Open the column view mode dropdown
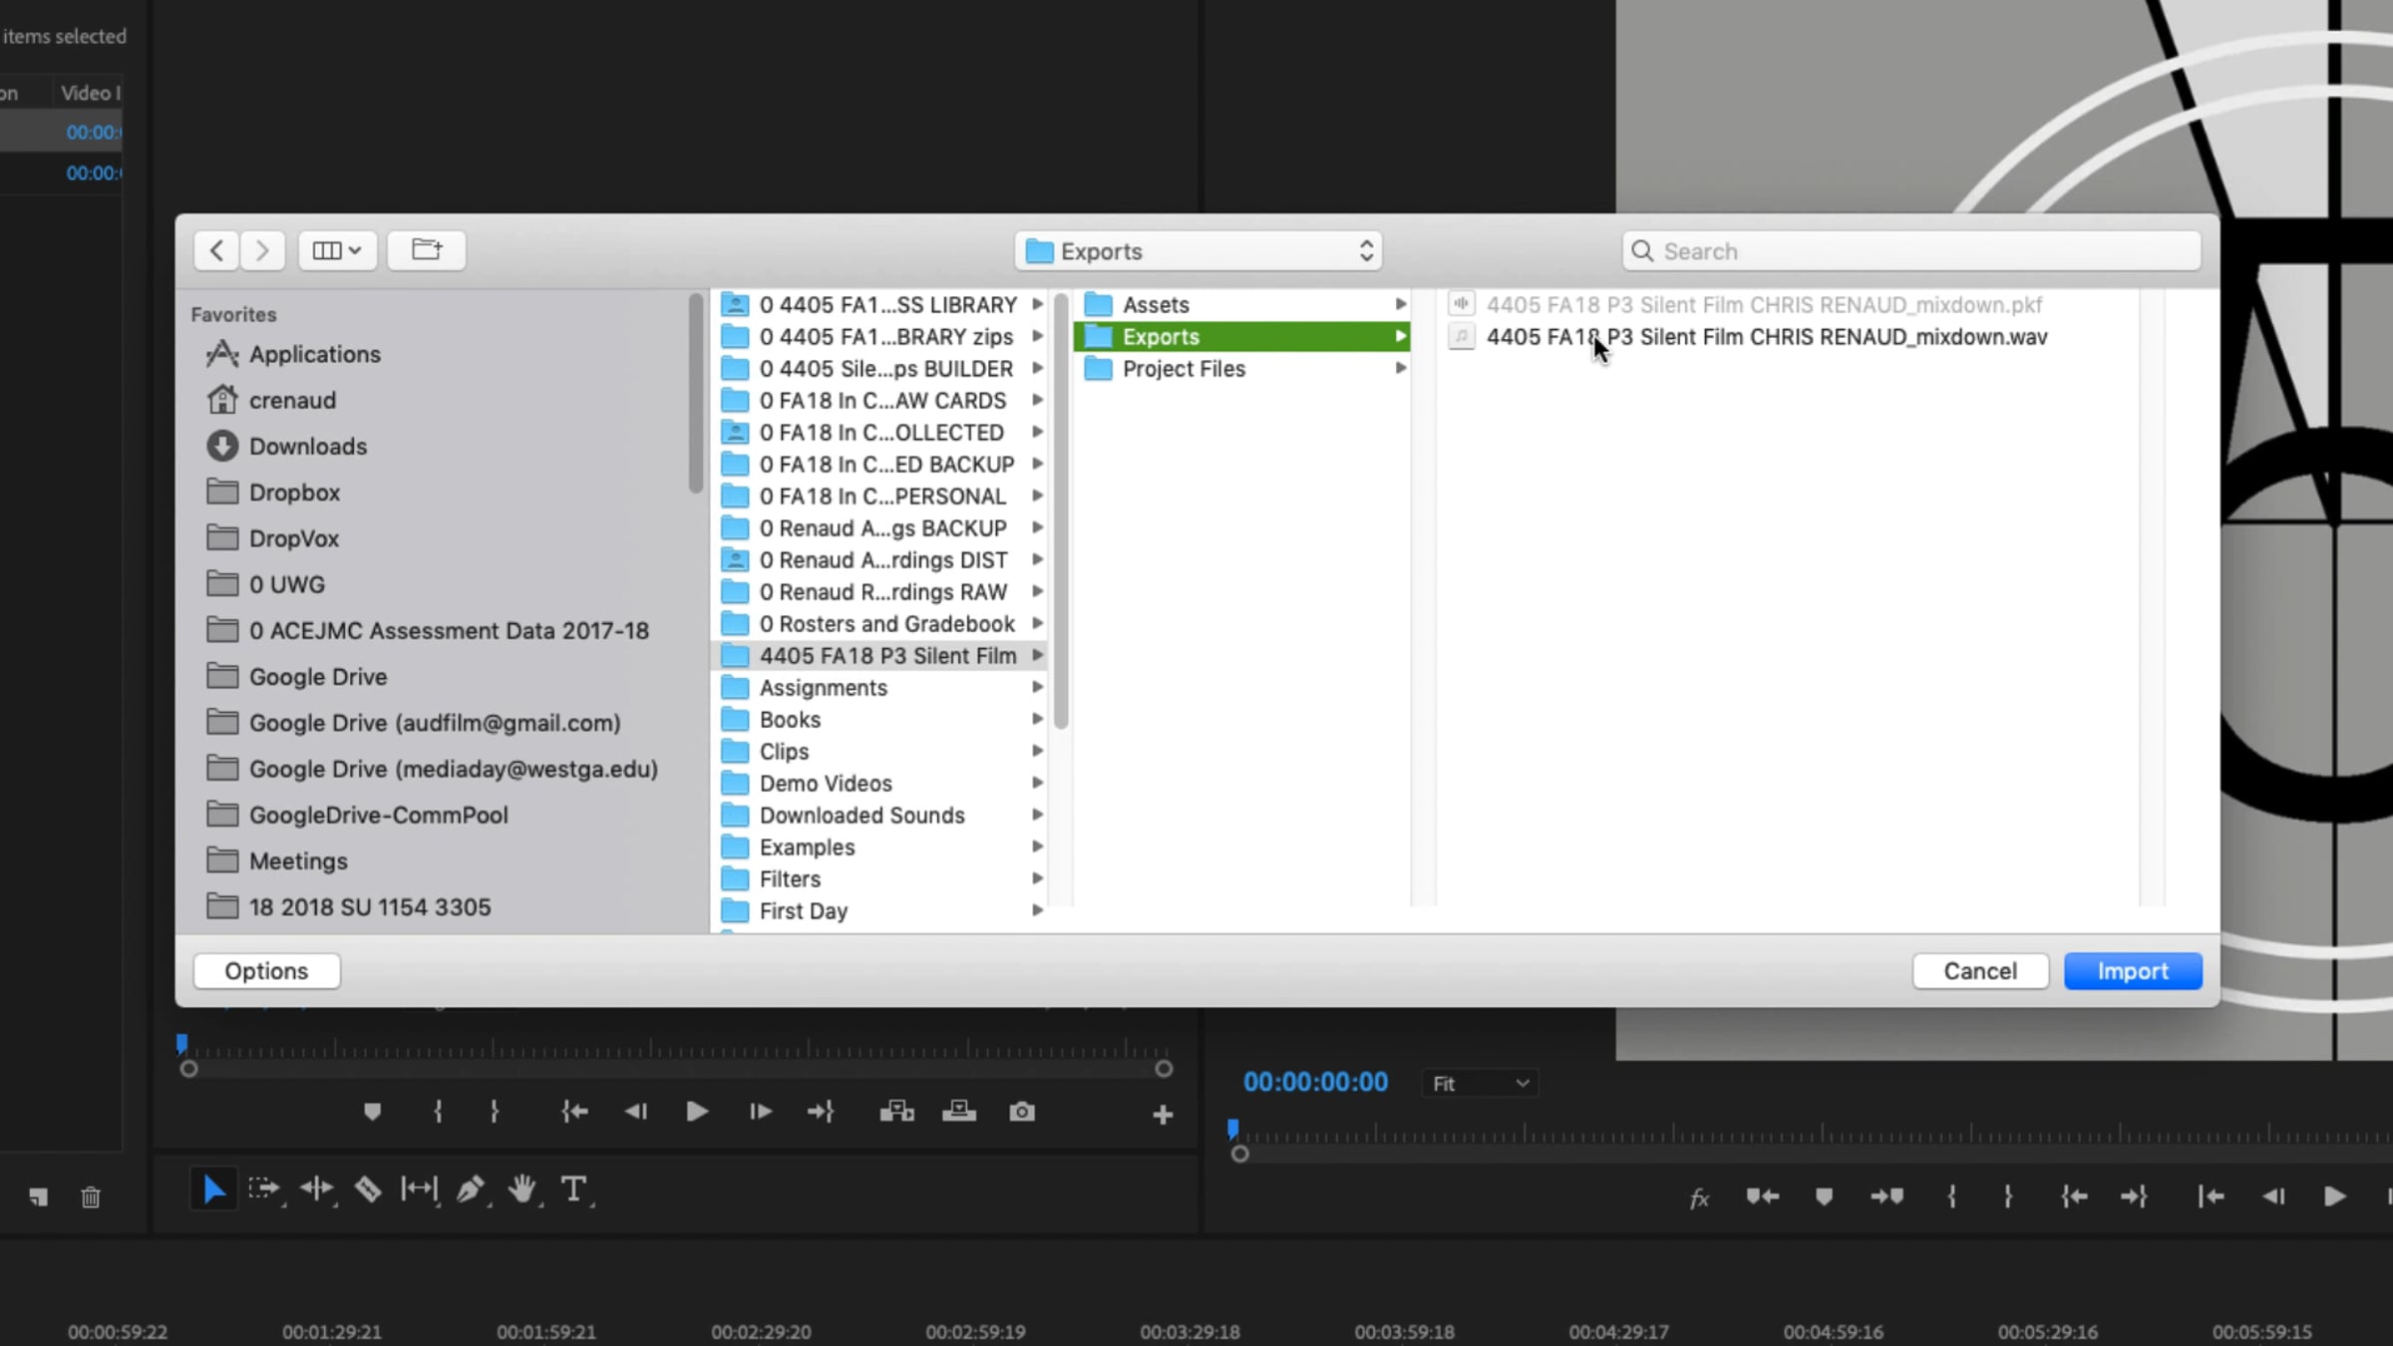This screenshot has width=2393, height=1346. coord(337,250)
